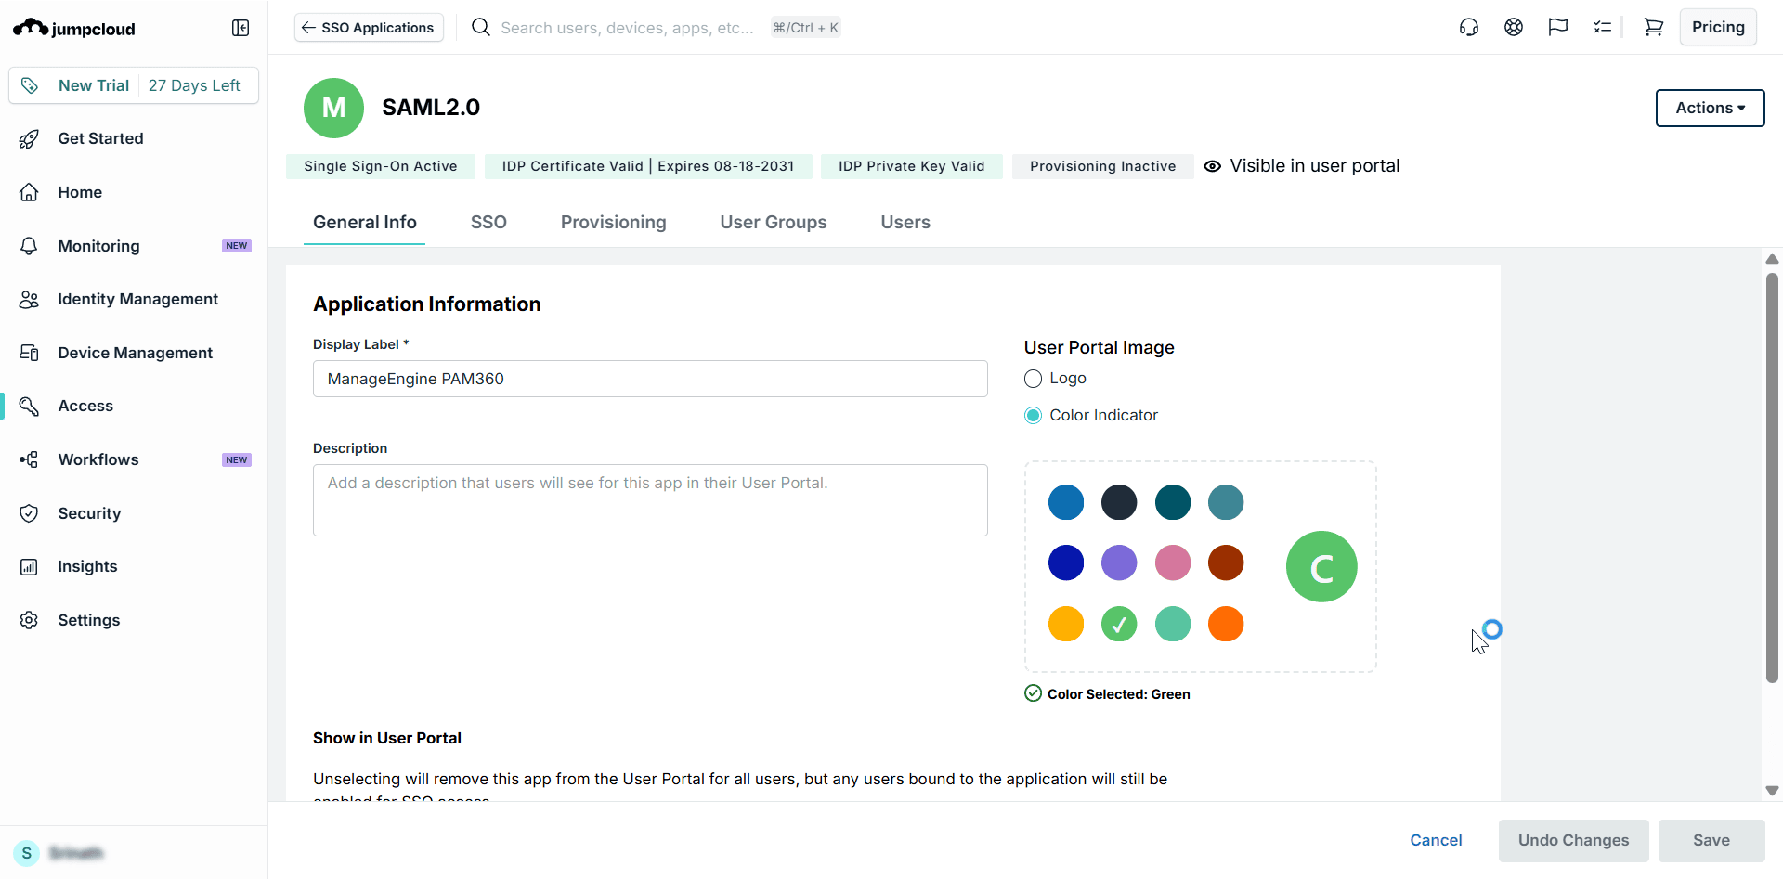Viewport: 1783px width, 879px height.
Task: Switch to the SSO tab
Action: coord(488,223)
